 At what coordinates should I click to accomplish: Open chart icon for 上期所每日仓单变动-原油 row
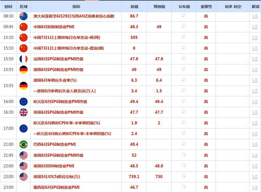click(x=255, y=48)
